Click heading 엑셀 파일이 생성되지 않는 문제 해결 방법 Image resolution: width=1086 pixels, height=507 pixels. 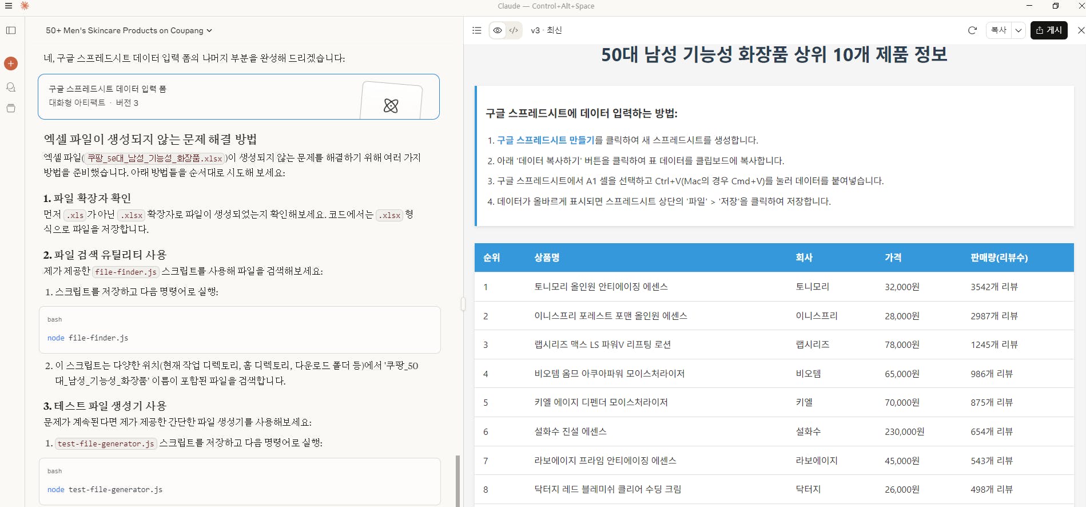point(150,140)
